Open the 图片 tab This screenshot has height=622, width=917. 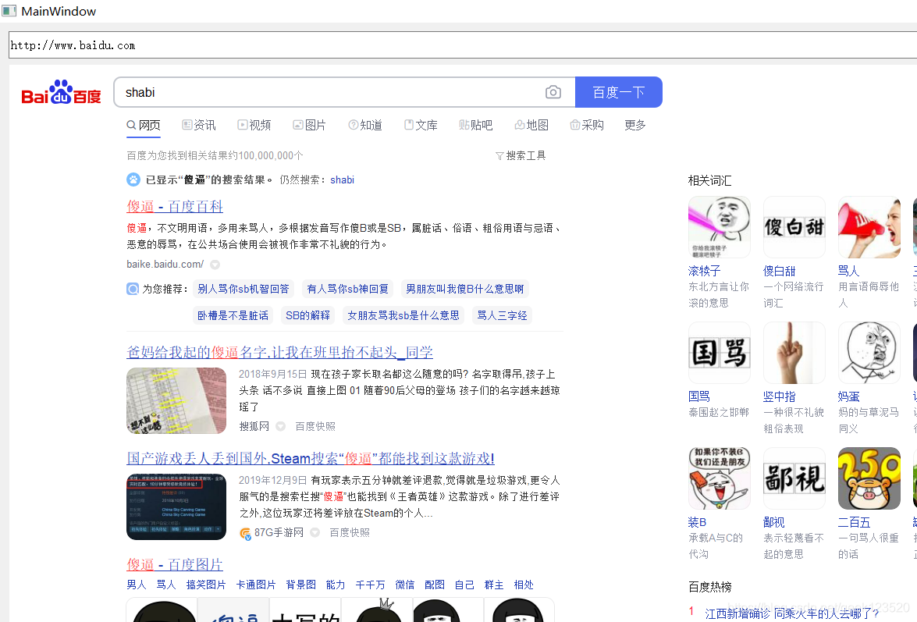pyautogui.click(x=309, y=125)
